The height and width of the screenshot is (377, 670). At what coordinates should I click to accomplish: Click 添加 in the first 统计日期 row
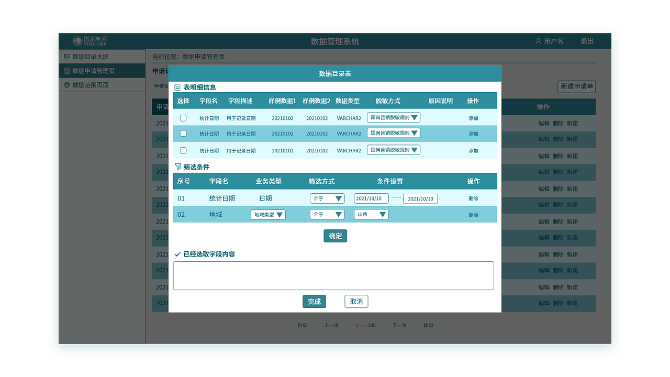point(473,118)
